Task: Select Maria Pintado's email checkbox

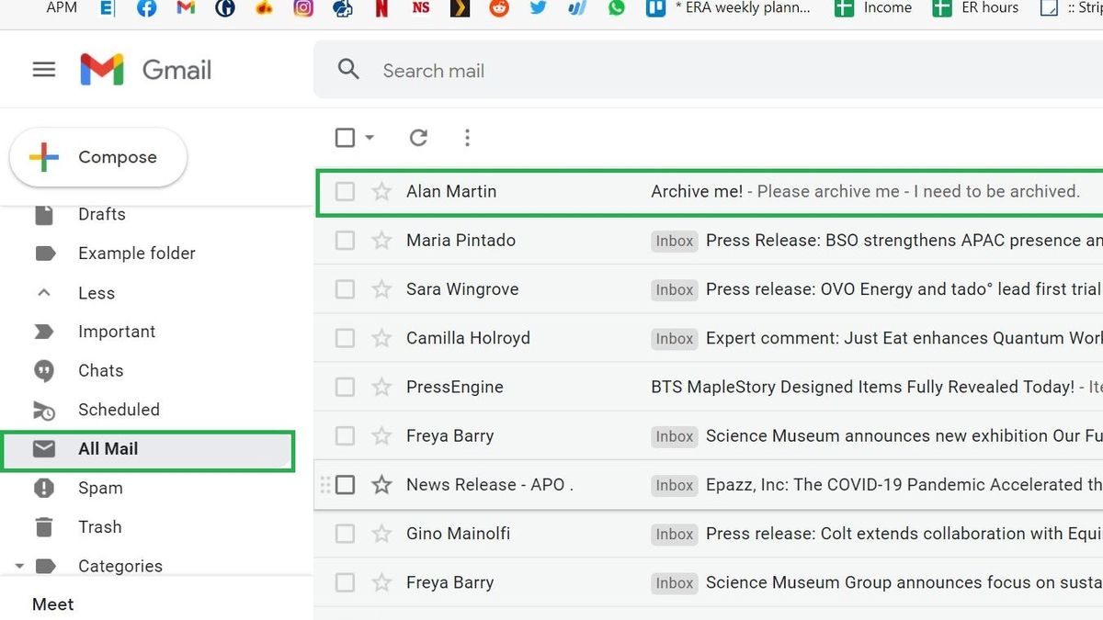Action: click(x=345, y=240)
